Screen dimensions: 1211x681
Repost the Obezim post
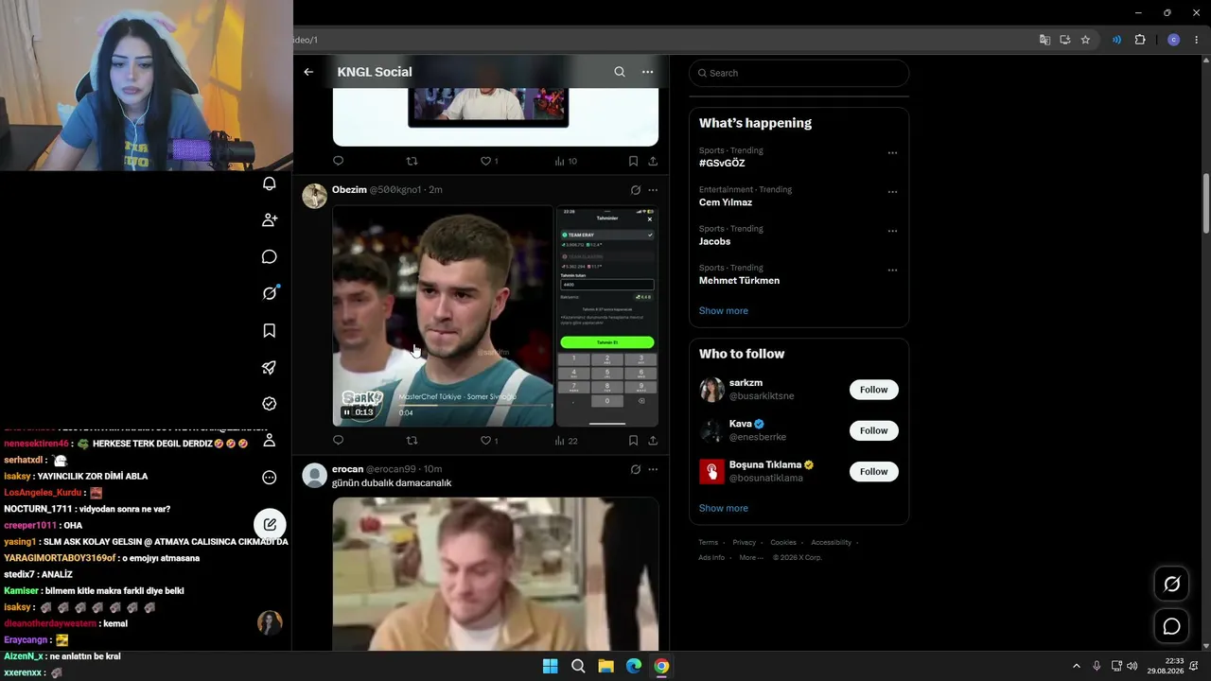(412, 440)
